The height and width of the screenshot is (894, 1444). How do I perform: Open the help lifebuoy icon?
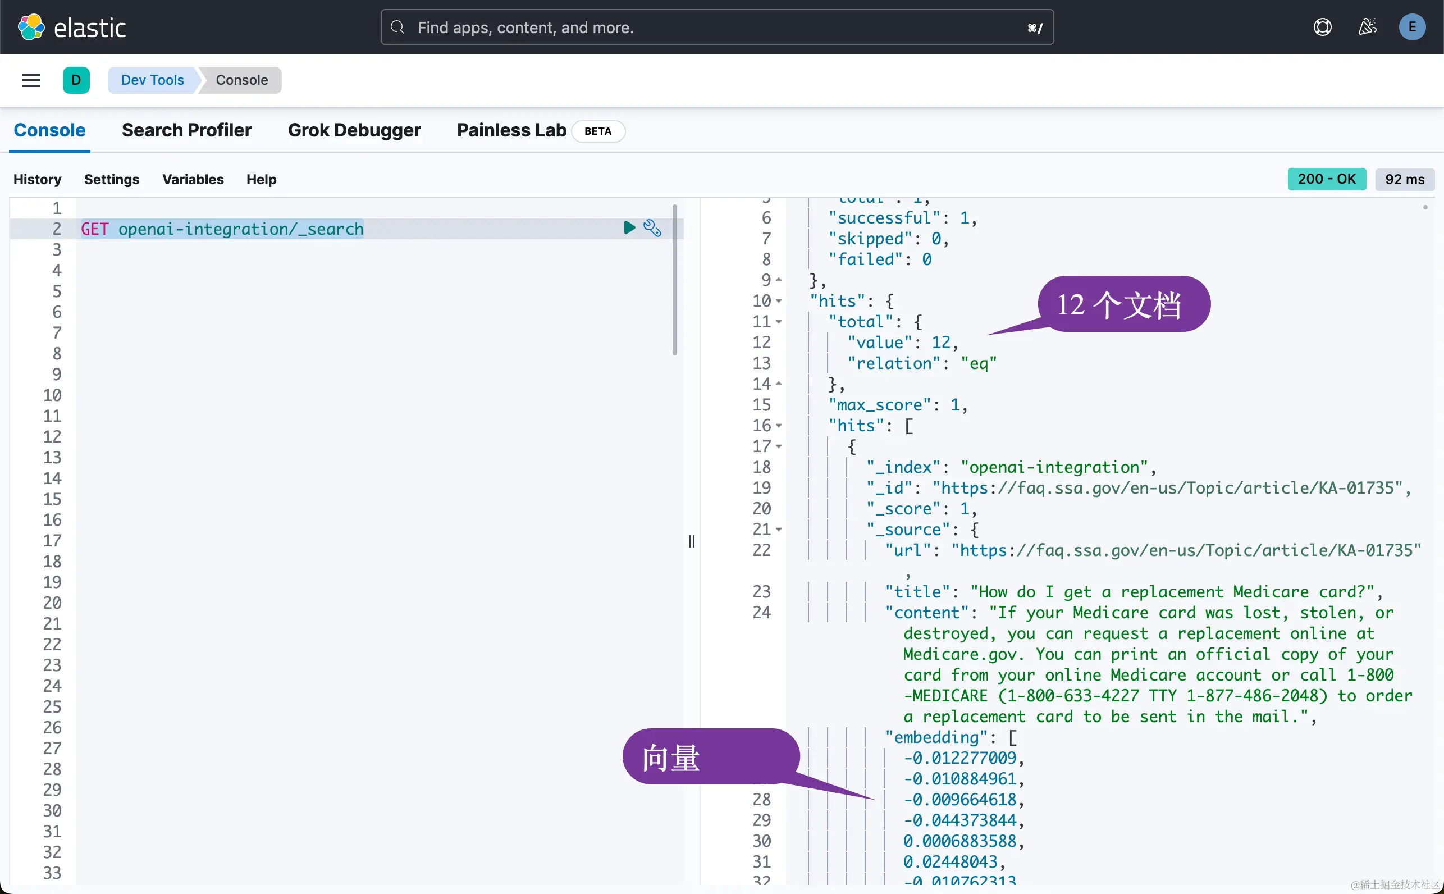1322,27
